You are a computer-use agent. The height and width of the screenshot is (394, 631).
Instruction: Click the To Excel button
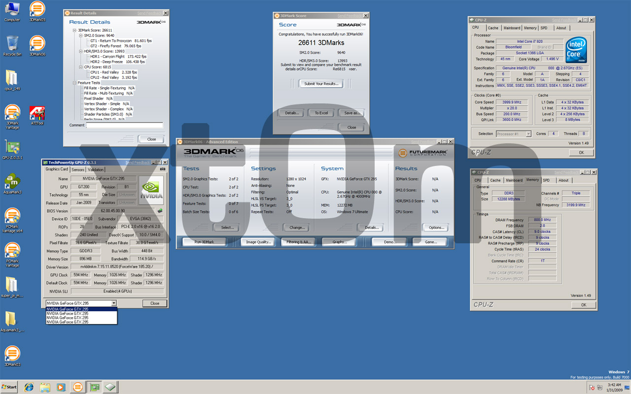coord(321,113)
